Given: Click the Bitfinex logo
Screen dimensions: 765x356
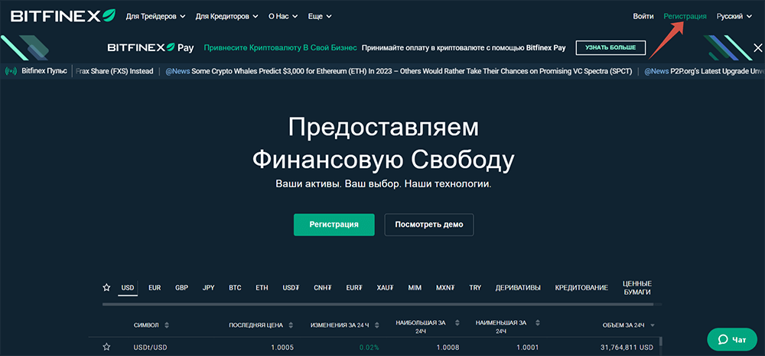Looking at the screenshot, I should [63, 16].
